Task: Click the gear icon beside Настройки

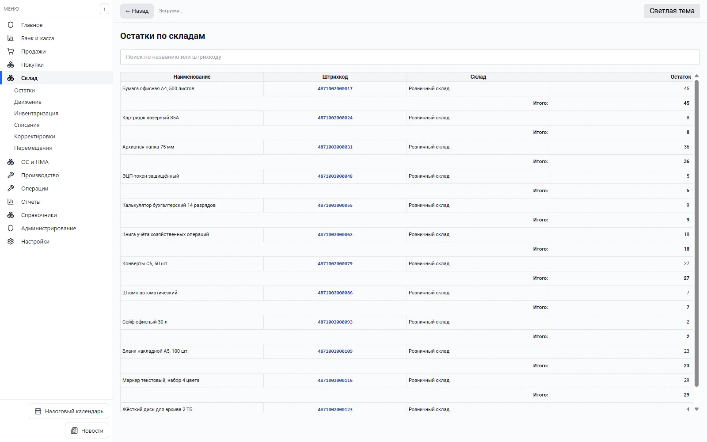Action: [x=11, y=241]
